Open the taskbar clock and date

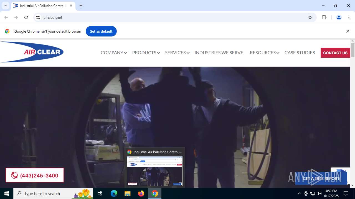point(331,193)
